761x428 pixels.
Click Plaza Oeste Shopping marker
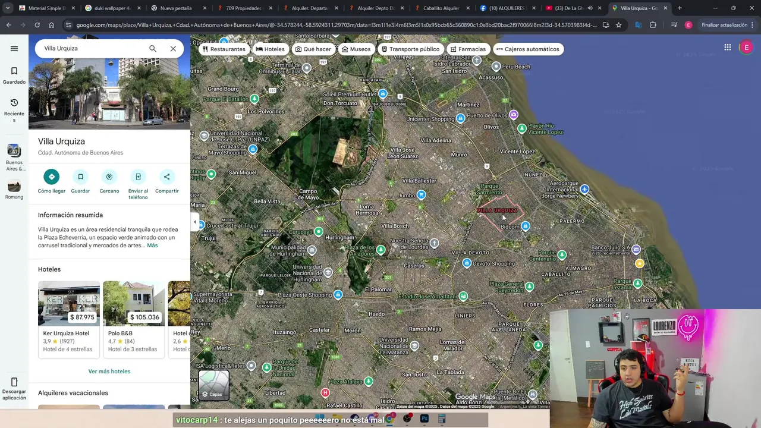[x=338, y=295]
